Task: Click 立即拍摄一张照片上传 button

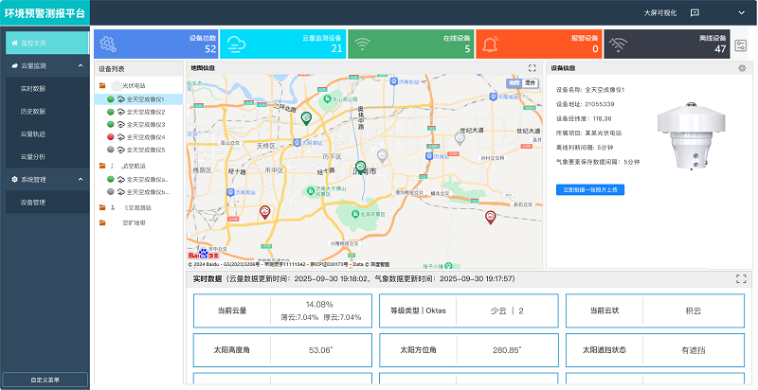Action: pyautogui.click(x=589, y=189)
